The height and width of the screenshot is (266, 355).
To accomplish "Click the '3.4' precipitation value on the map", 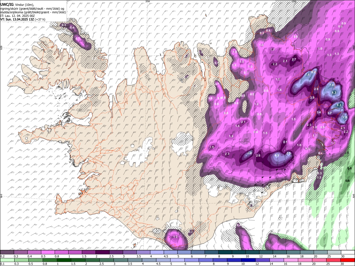I will pos(319,112).
